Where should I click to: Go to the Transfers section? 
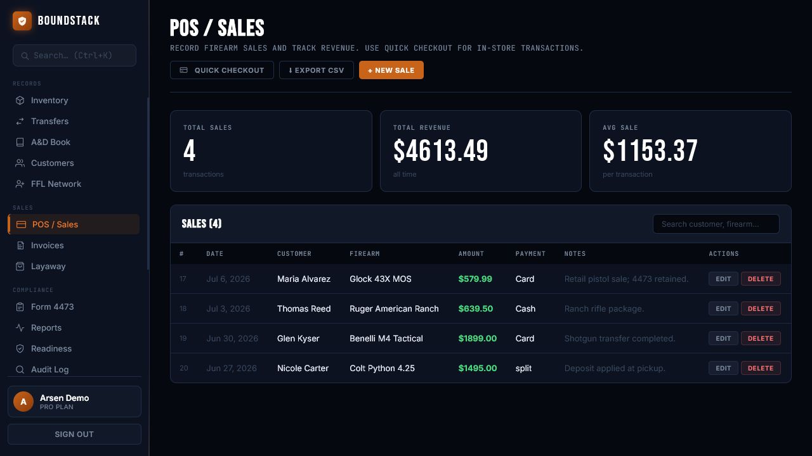click(74, 121)
